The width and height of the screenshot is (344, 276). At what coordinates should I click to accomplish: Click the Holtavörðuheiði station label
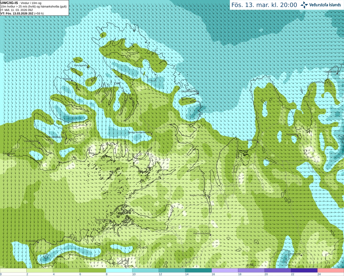202,233
